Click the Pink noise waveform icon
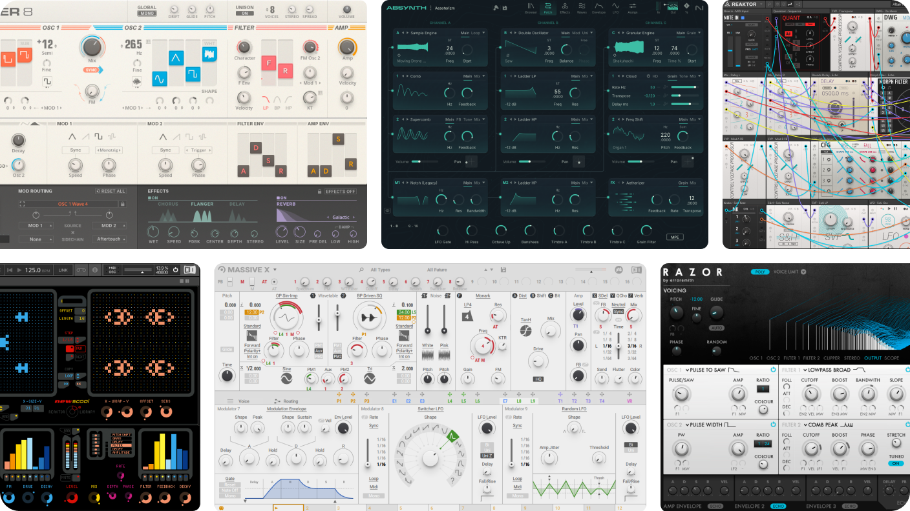This screenshot has height=511, width=910. [x=444, y=356]
